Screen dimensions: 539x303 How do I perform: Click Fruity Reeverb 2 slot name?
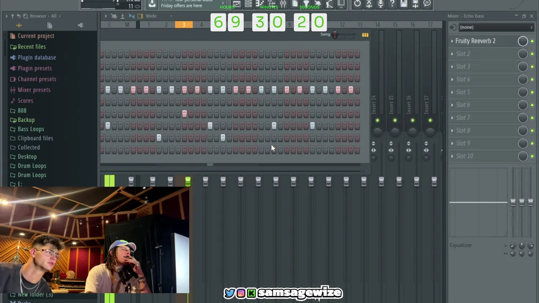pos(475,41)
